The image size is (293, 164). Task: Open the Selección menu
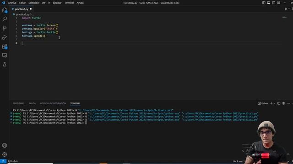(x=33, y=3)
